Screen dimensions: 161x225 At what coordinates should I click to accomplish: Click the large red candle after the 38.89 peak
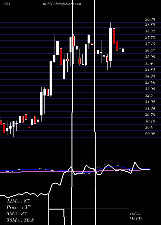[x=114, y=36]
